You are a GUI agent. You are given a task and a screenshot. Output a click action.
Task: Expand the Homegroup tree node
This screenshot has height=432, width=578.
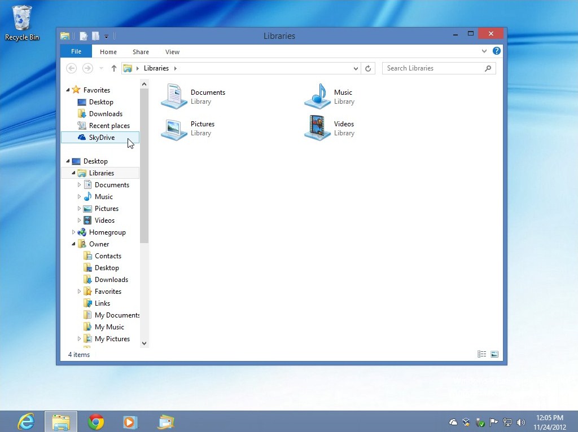pos(74,232)
